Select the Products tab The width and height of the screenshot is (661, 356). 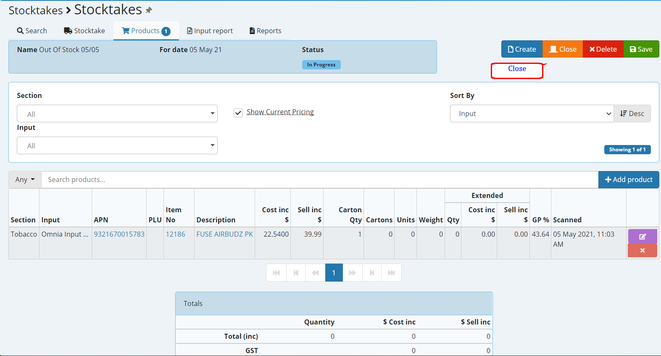tap(146, 31)
